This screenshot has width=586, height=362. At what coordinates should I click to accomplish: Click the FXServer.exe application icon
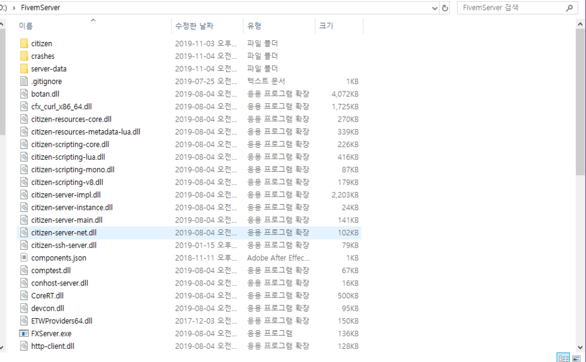(x=24, y=333)
